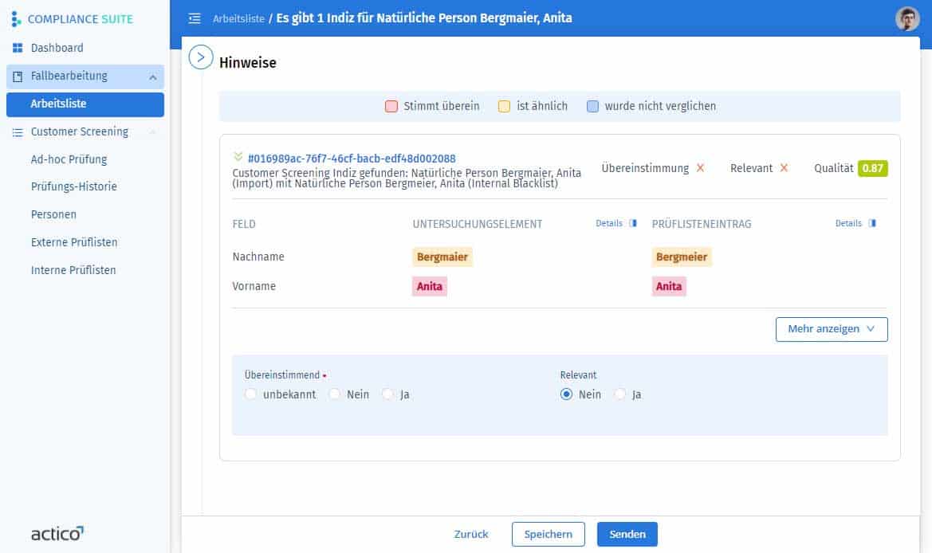Screen dimensions: 932x553
Task: Go to Ad-hoc Prüfung
Action: point(69,159)
